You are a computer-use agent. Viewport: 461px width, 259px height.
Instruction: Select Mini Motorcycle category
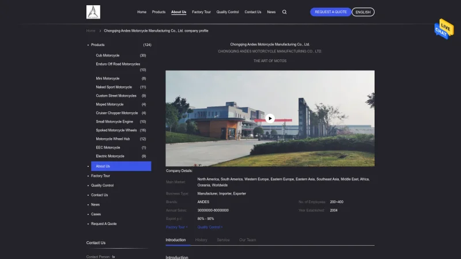point(108,78)
